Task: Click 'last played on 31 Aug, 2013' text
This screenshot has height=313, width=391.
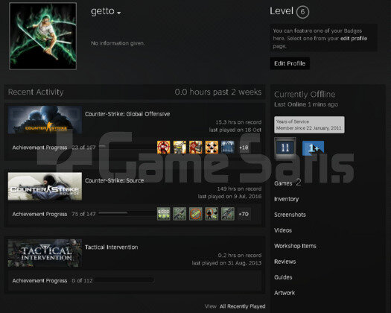Action: (226, 263)
